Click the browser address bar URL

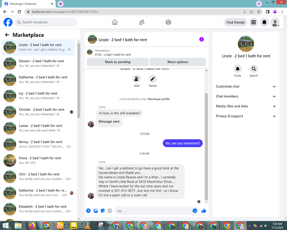[x=65, y=11]
